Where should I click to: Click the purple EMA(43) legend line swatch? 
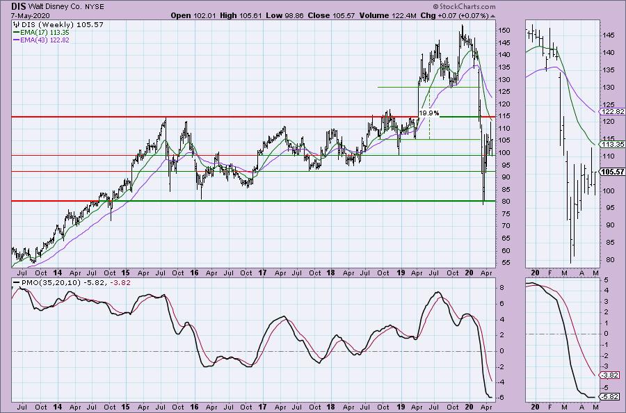point(17,40)
